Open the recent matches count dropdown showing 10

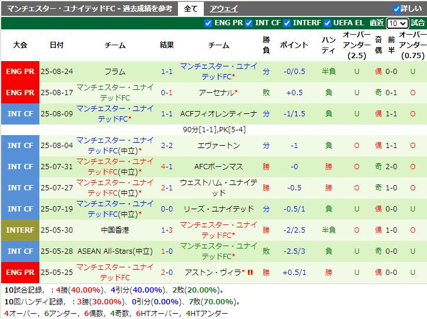click(x=397, y=23)
